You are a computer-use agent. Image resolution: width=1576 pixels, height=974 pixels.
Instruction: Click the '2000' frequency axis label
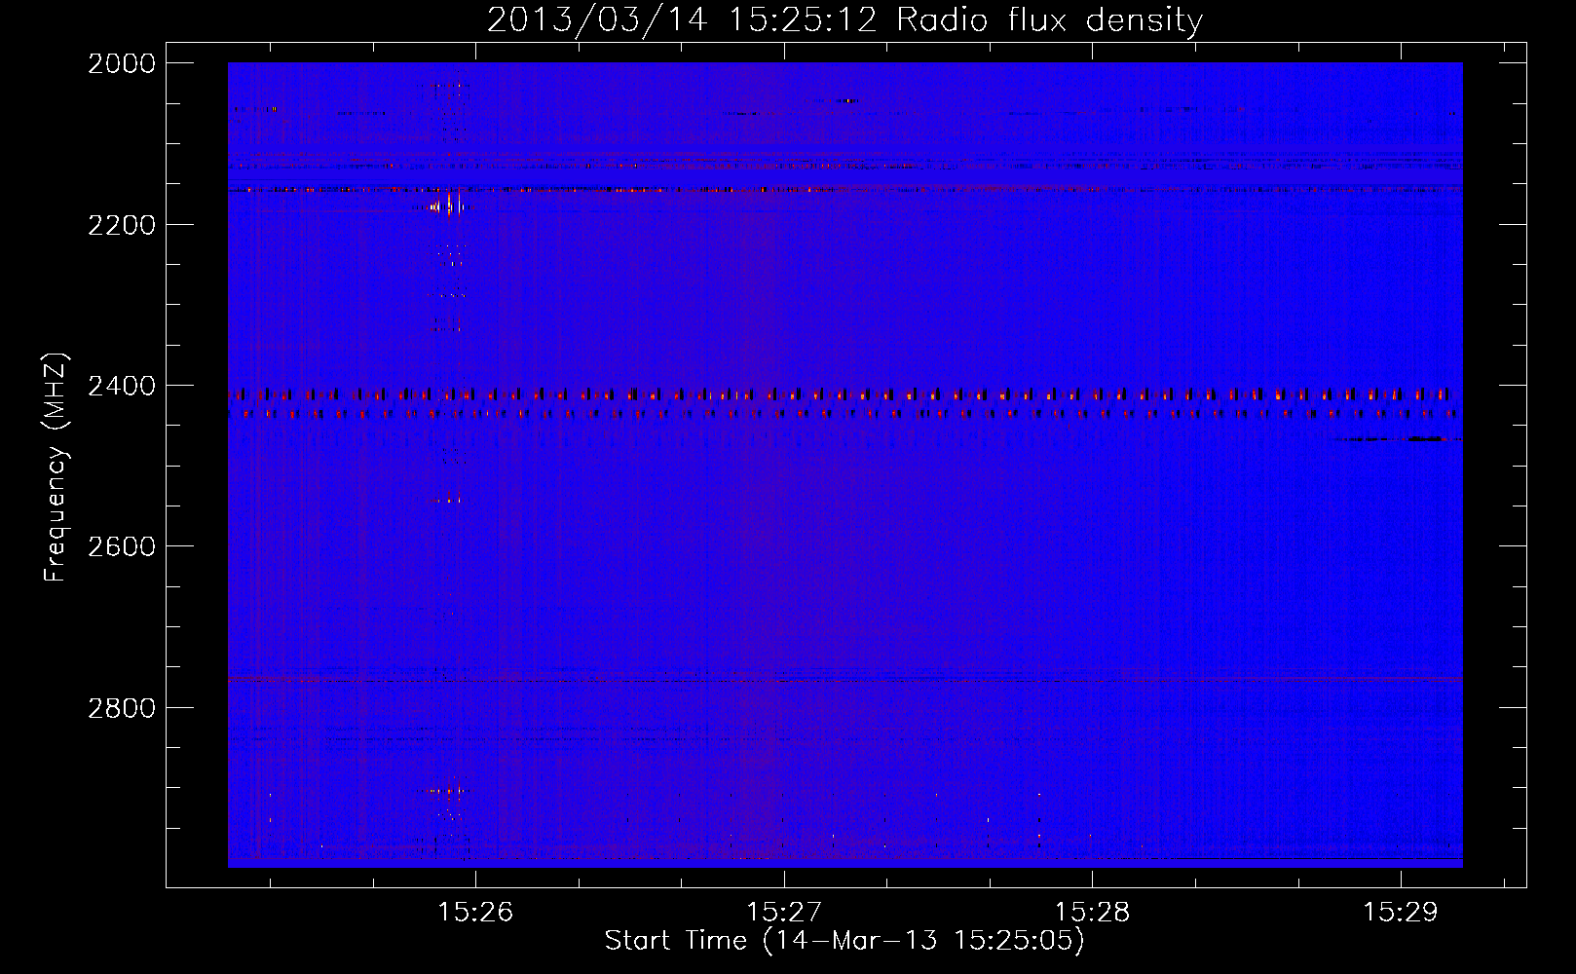(121, 63)
